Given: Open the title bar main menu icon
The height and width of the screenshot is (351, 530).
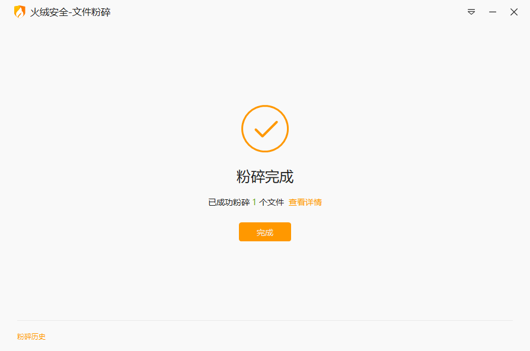Looking at the screenshot, I should pyautogui.click(x=471, y=12).
